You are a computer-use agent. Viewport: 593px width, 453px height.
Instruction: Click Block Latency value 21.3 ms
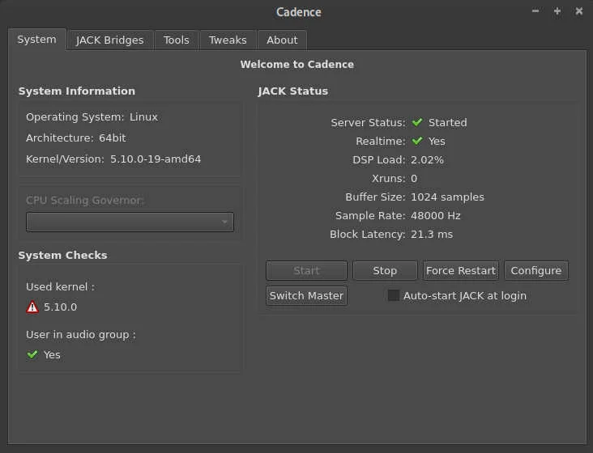coord(432,235)
